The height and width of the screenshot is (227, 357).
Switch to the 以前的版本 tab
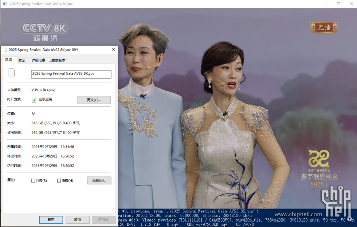pos(56,60)
